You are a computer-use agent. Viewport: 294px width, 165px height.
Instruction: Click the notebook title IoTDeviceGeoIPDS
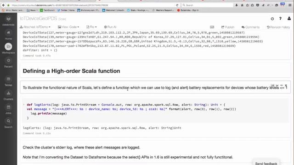click(39, 18)
